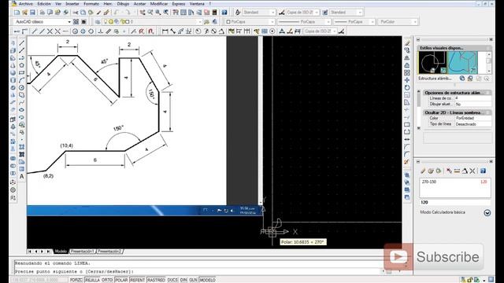Screen dimensions: 504x283
Task: Click the blue Help icon in standard toolbar
Action: click(224, 13)
